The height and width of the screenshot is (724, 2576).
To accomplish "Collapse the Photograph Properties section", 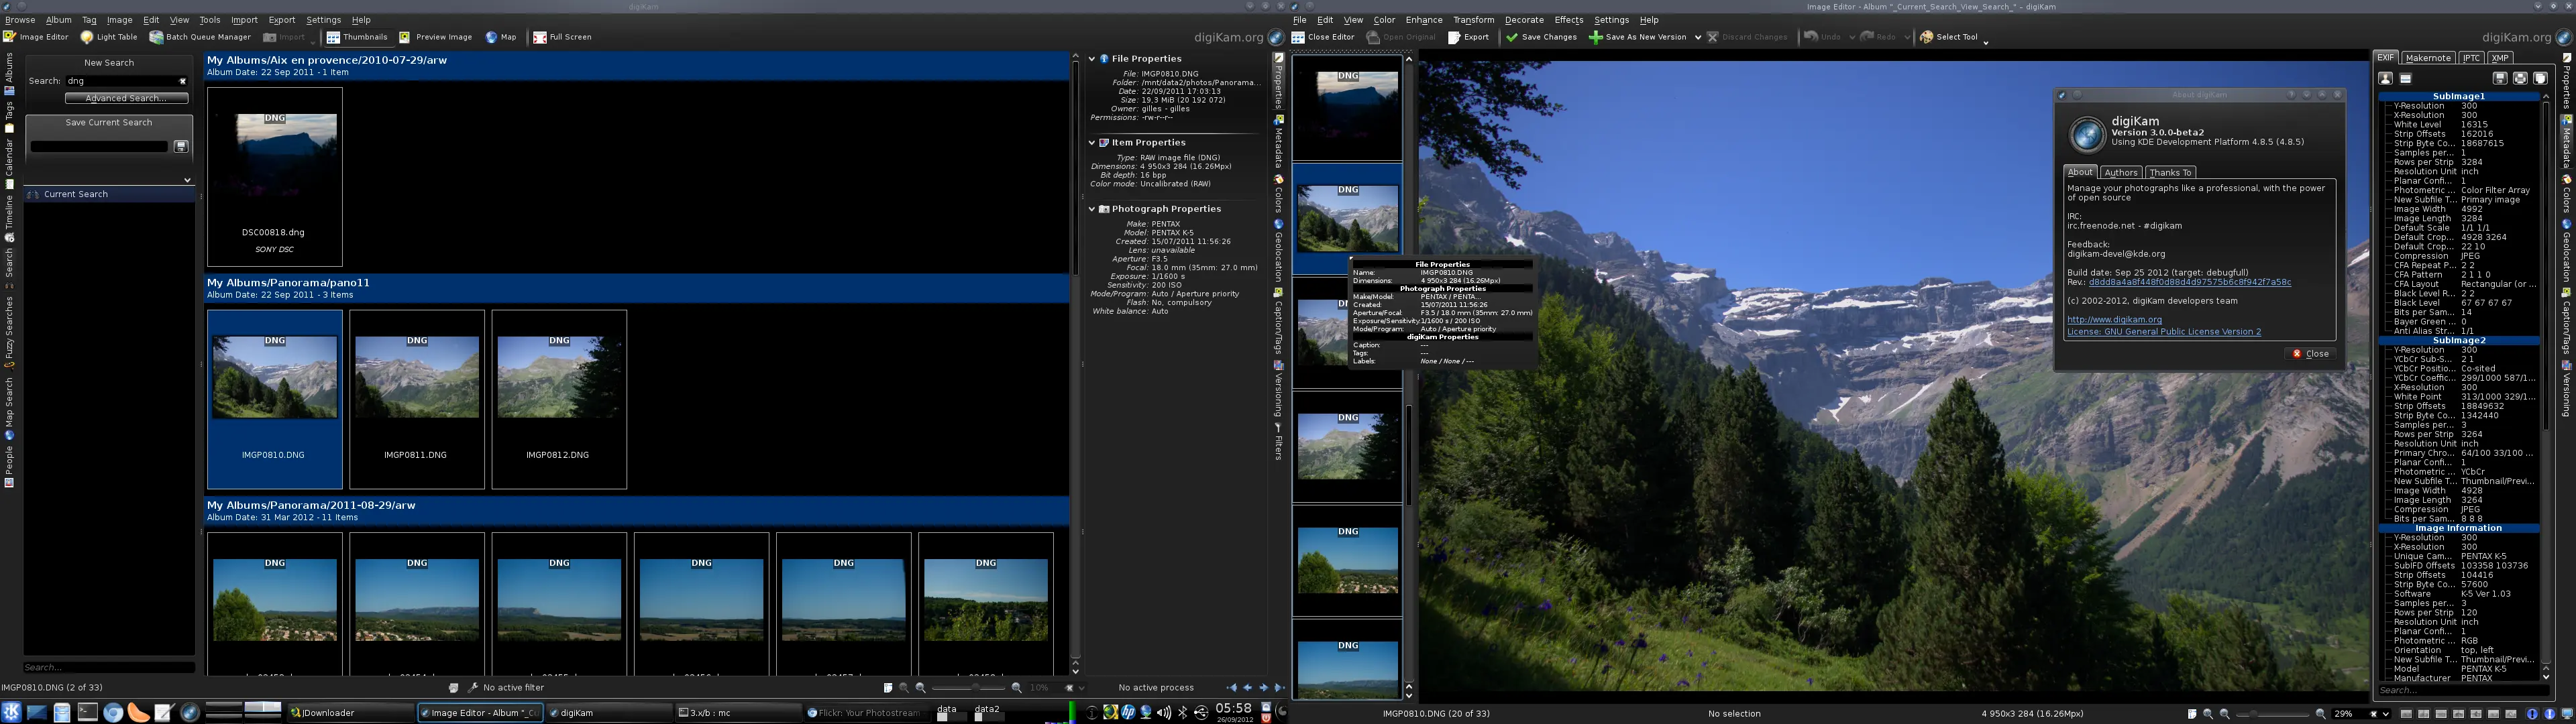I will click(1092, 208).
